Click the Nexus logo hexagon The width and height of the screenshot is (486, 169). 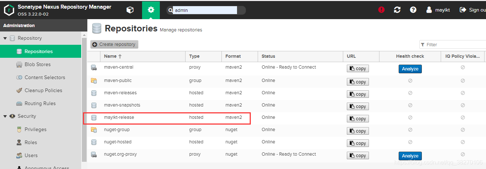(x=9, y=10)
